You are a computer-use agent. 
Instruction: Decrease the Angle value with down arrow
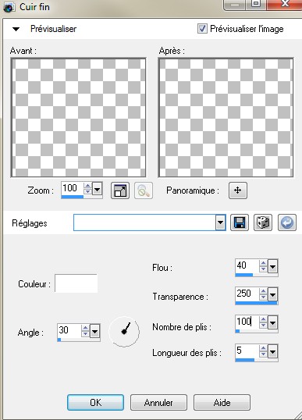pyautogui.click(x=85, y=335)
